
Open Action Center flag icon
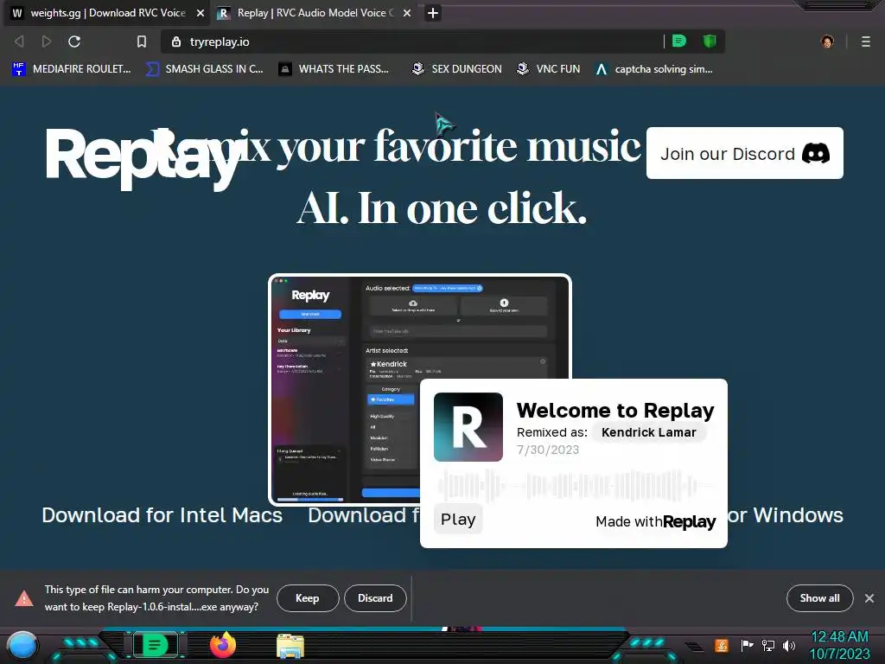tap(747, 645)
